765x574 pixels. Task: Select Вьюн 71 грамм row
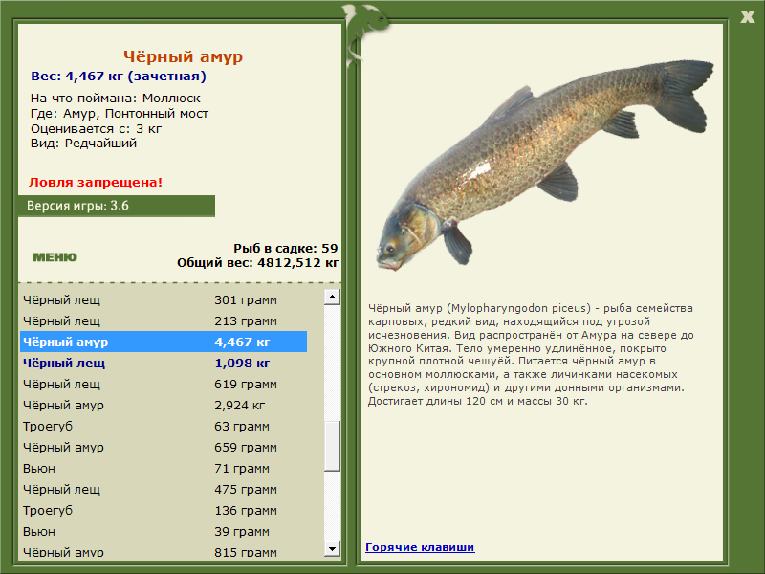coord(164,468)
